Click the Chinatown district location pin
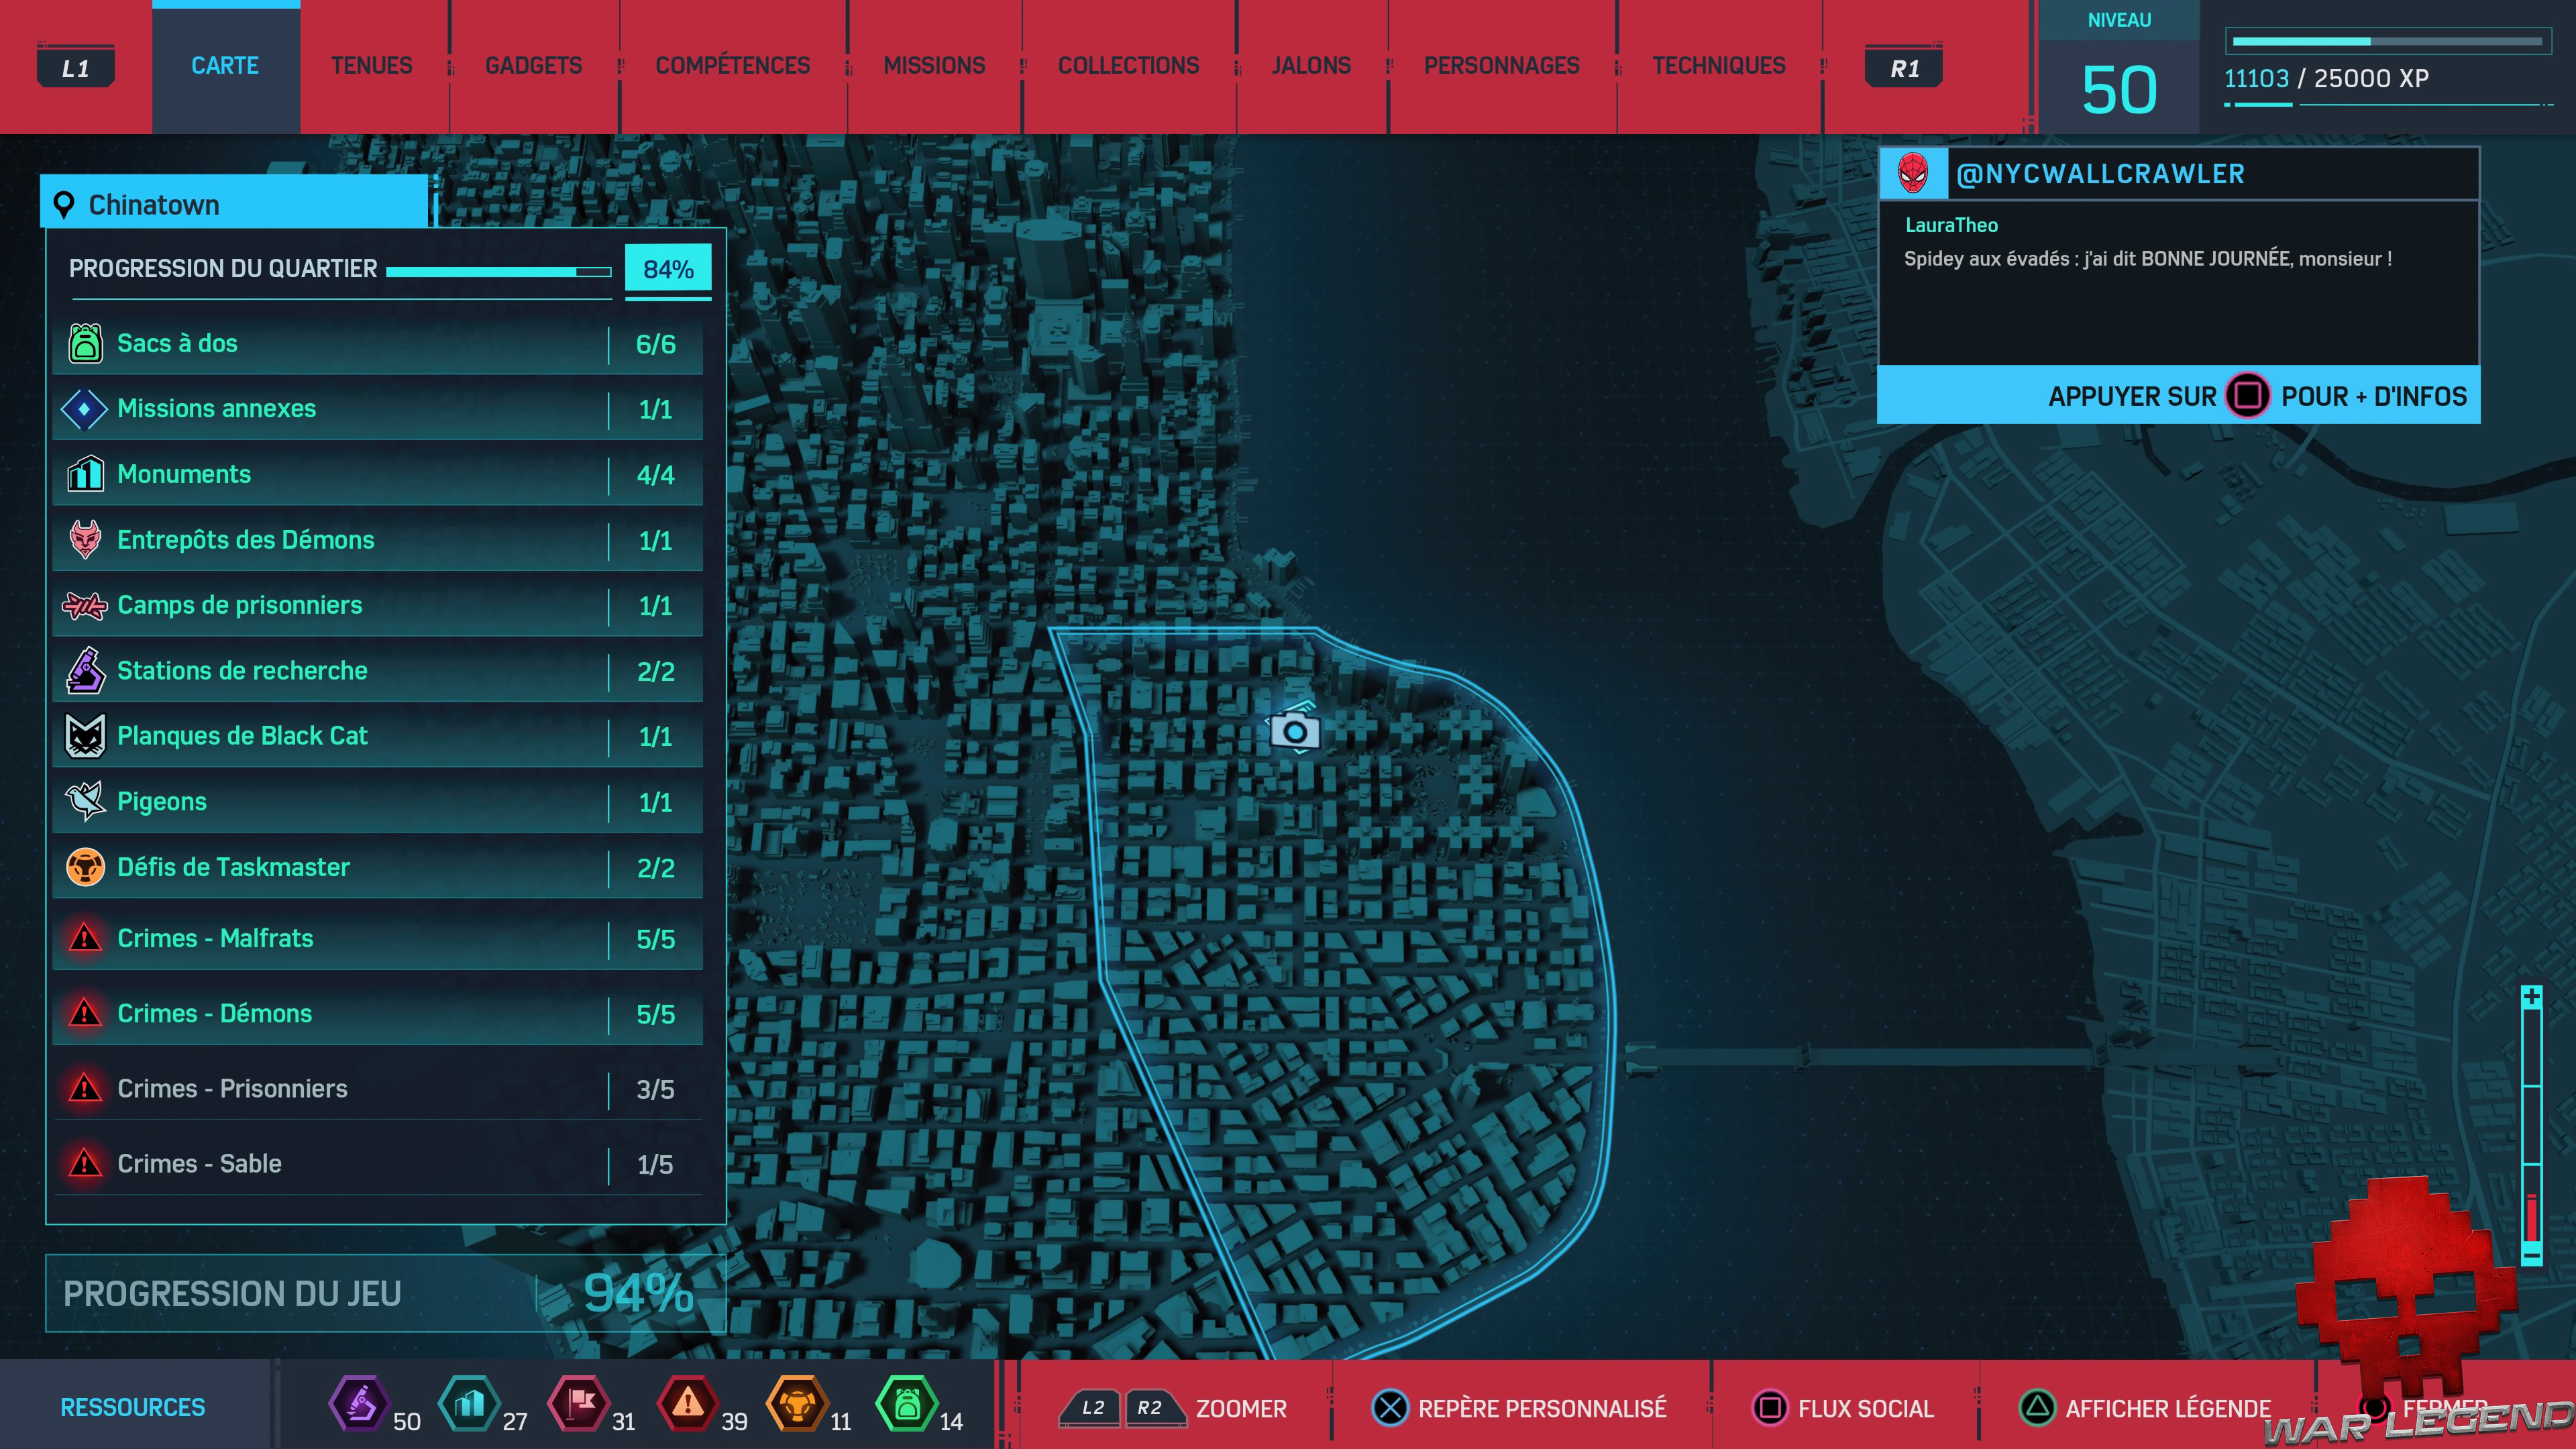 [x=64, y=205]
